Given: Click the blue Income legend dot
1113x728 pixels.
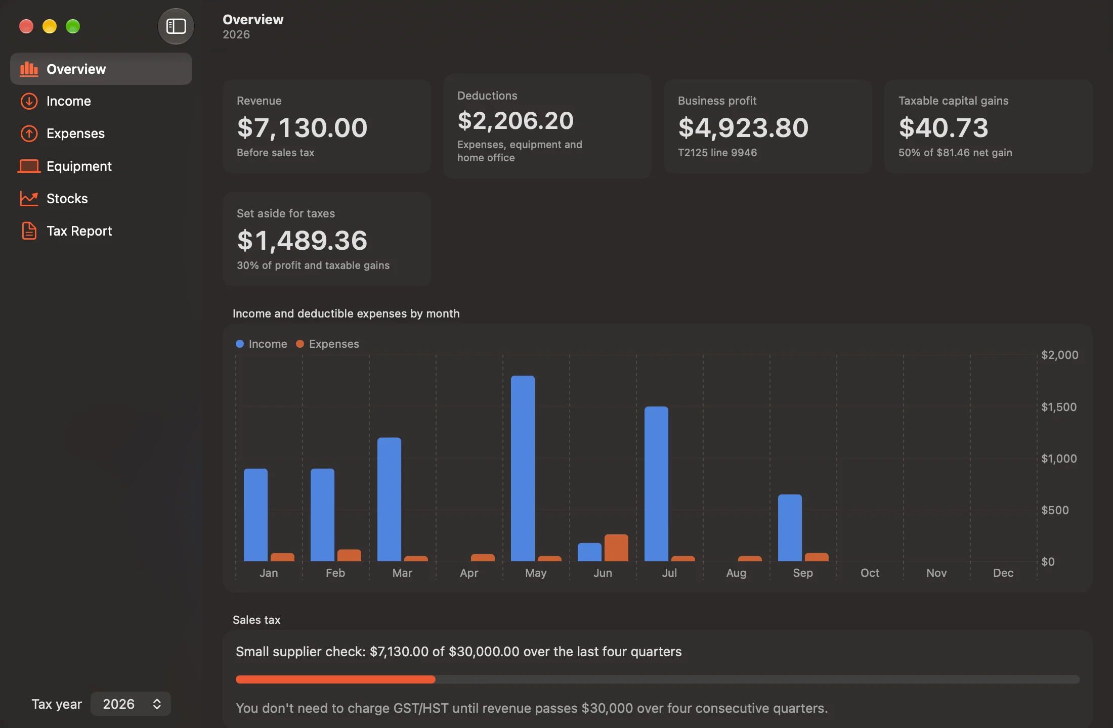Looking at the screenshot, I should (240, 344).
